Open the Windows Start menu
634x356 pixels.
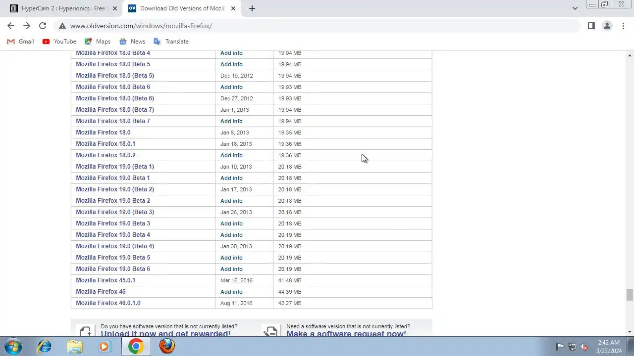point(13,346)
